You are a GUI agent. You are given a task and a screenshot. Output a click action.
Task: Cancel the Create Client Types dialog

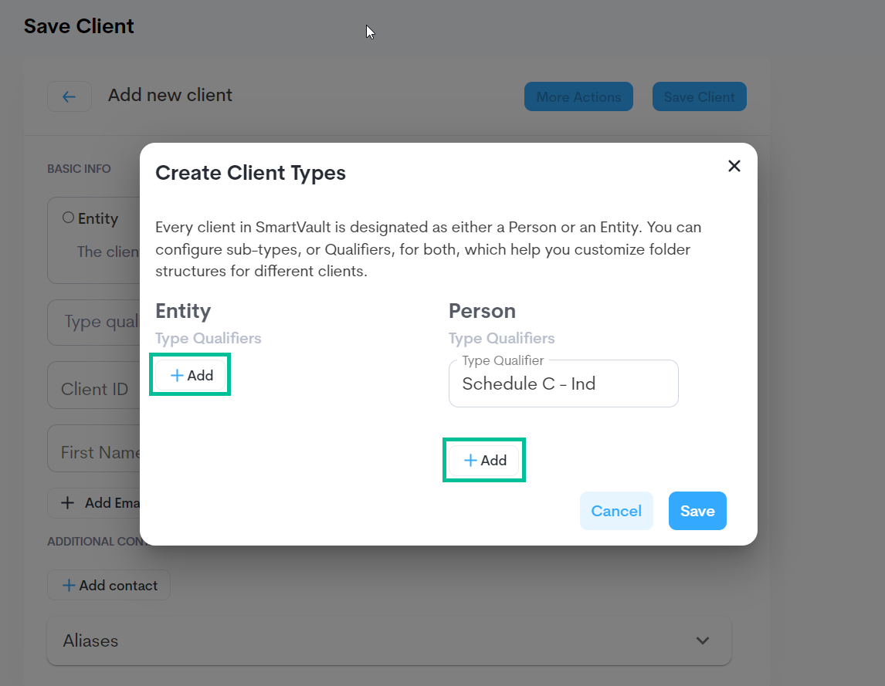pyautogui.click(x=616, y=511)
